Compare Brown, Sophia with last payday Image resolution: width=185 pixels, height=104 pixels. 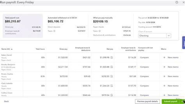(x=144, y=76)
